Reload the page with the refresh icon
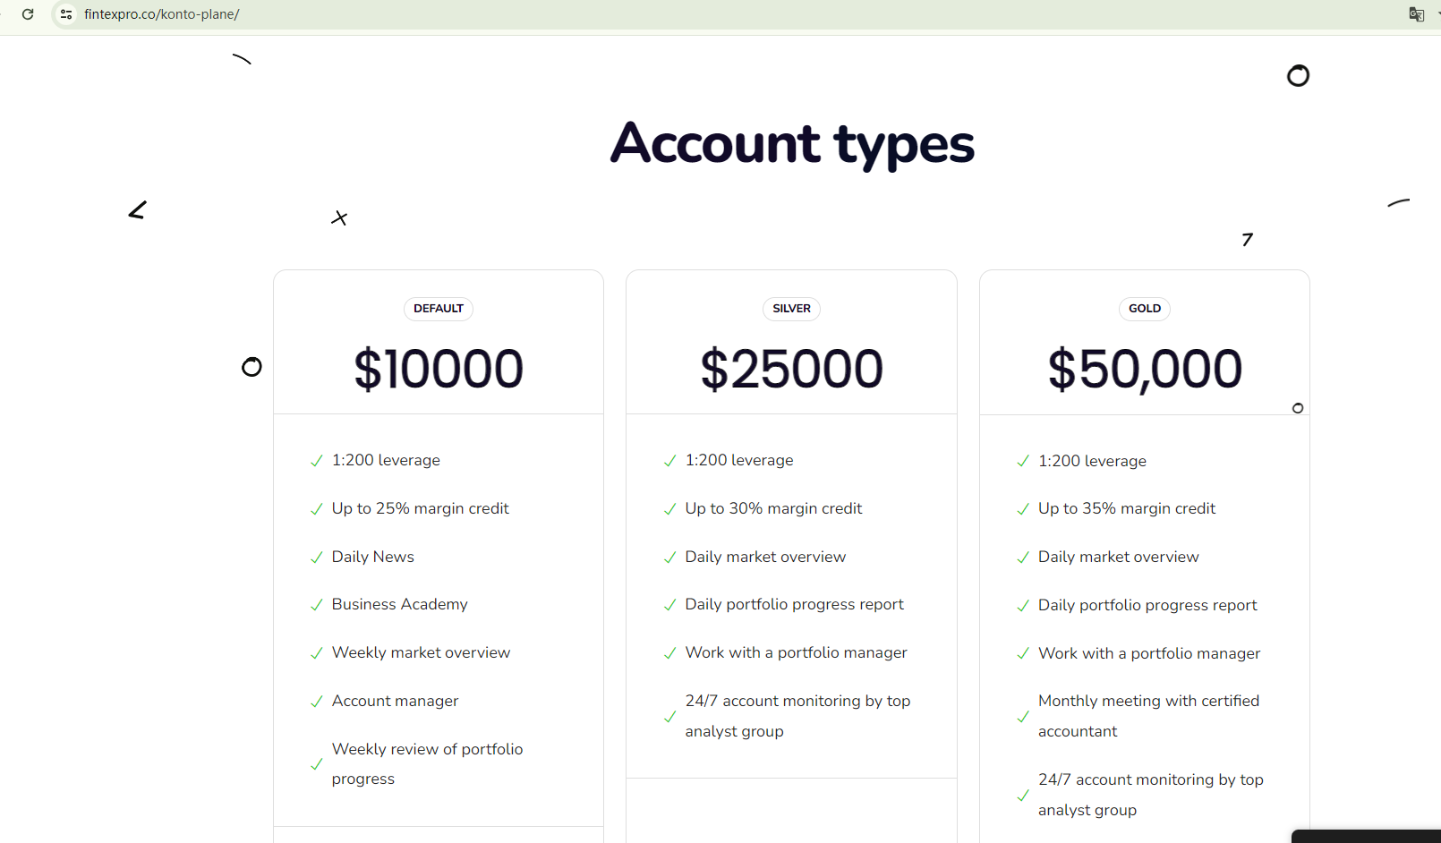 (x=28, y=14)
